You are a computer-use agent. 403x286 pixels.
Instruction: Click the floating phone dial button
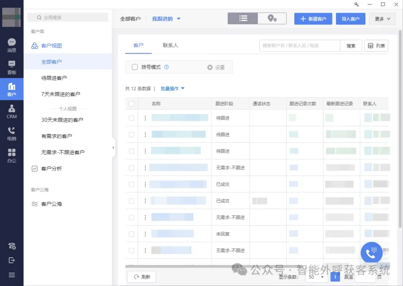[x=371, y=252]
